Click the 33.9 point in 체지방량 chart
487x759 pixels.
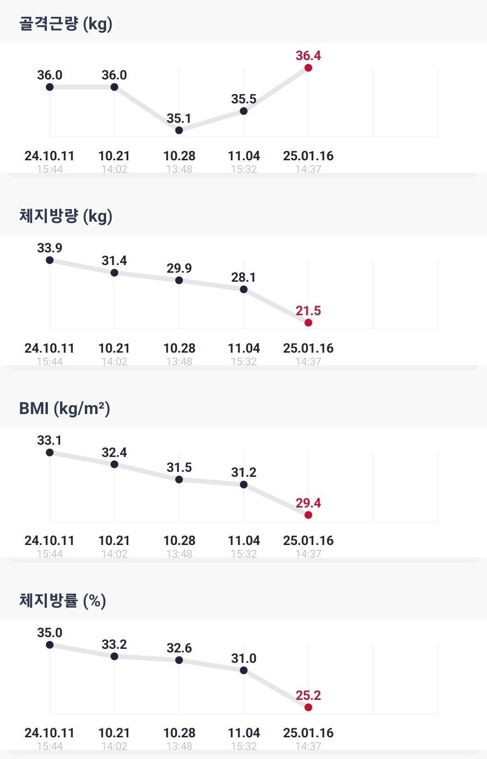pos(50,260)
